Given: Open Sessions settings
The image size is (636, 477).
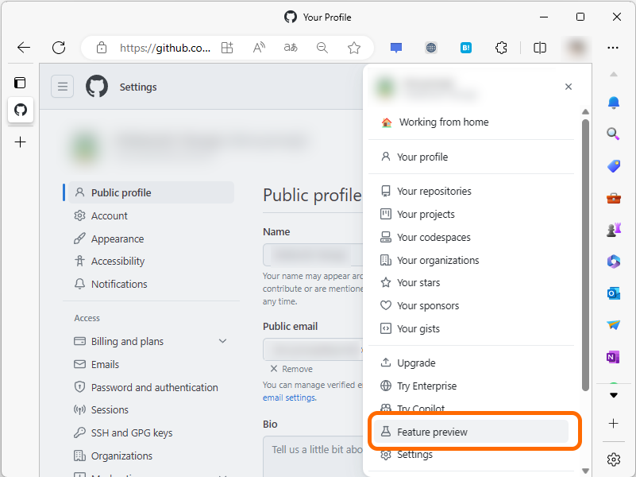Looking at the screenshot, I should (x=152, y=409).
